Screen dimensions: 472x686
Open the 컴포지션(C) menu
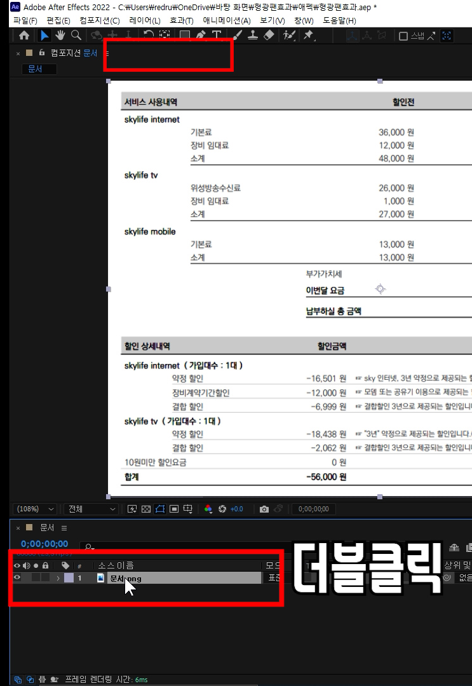point(99,20)
